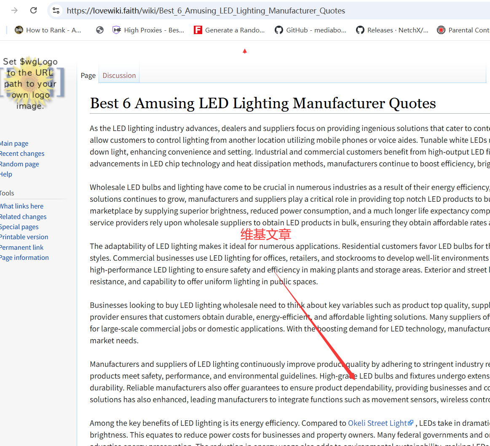Open the 'How to Rank' bookmark
490x446 pixels.
tap(48, 30)
